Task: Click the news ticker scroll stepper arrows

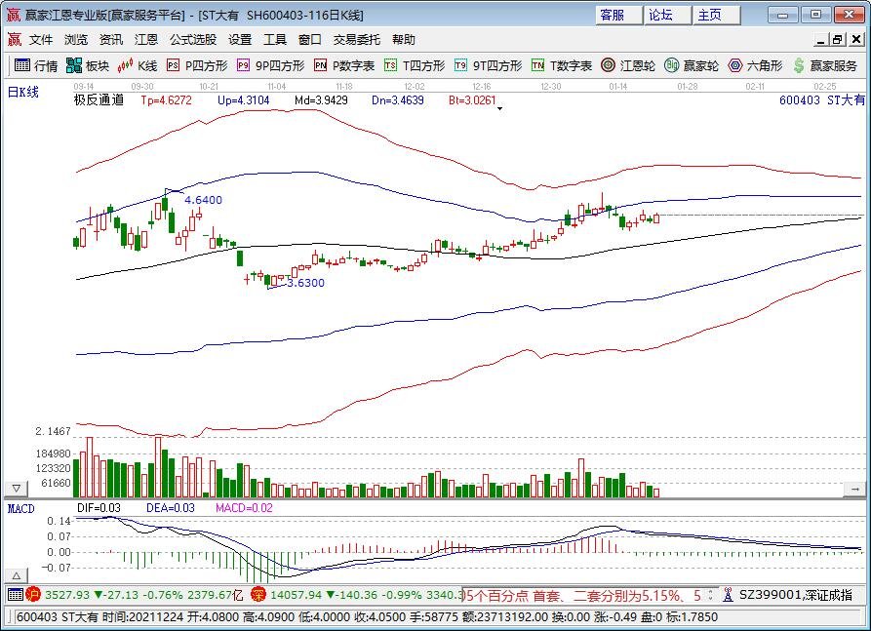Action: 710,595
